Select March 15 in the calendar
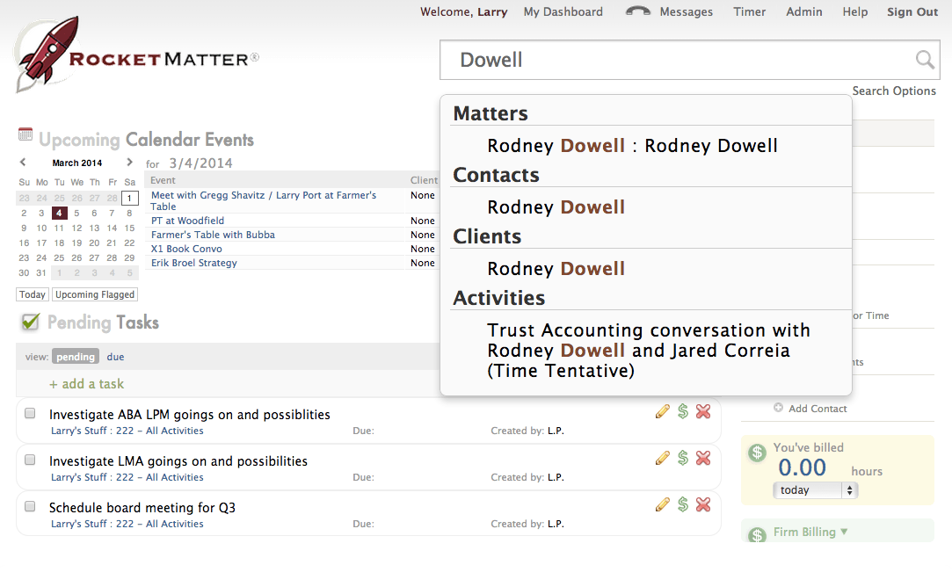Image resolution: width=952 pixels, height=587 pixels. tap(129, 228)
